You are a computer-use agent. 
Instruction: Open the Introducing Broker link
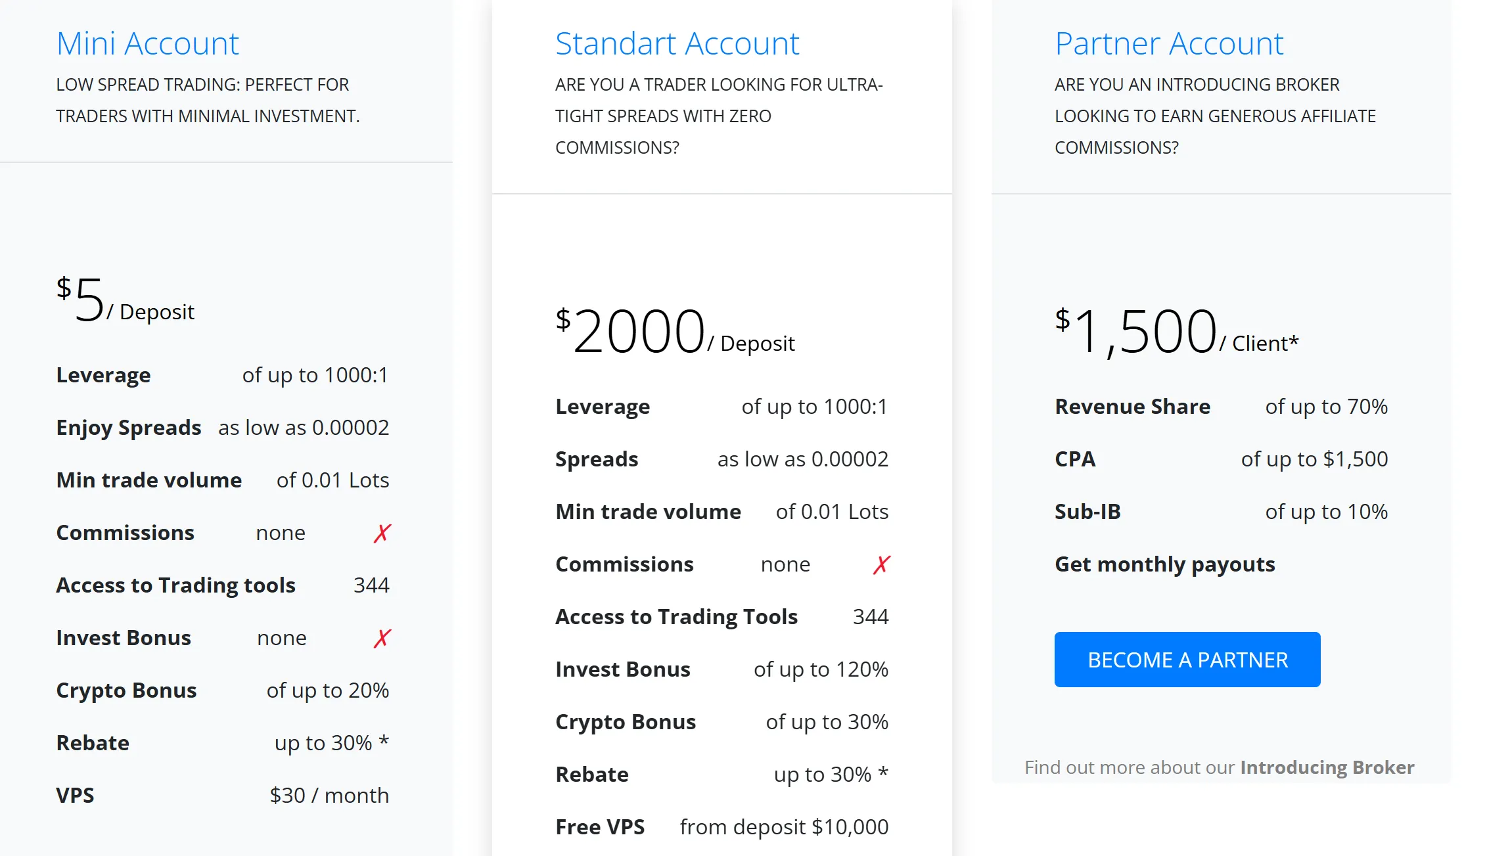pos(1327,767)
